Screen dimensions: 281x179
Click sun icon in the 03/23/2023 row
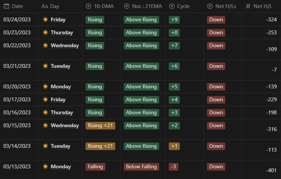point(45,32)
